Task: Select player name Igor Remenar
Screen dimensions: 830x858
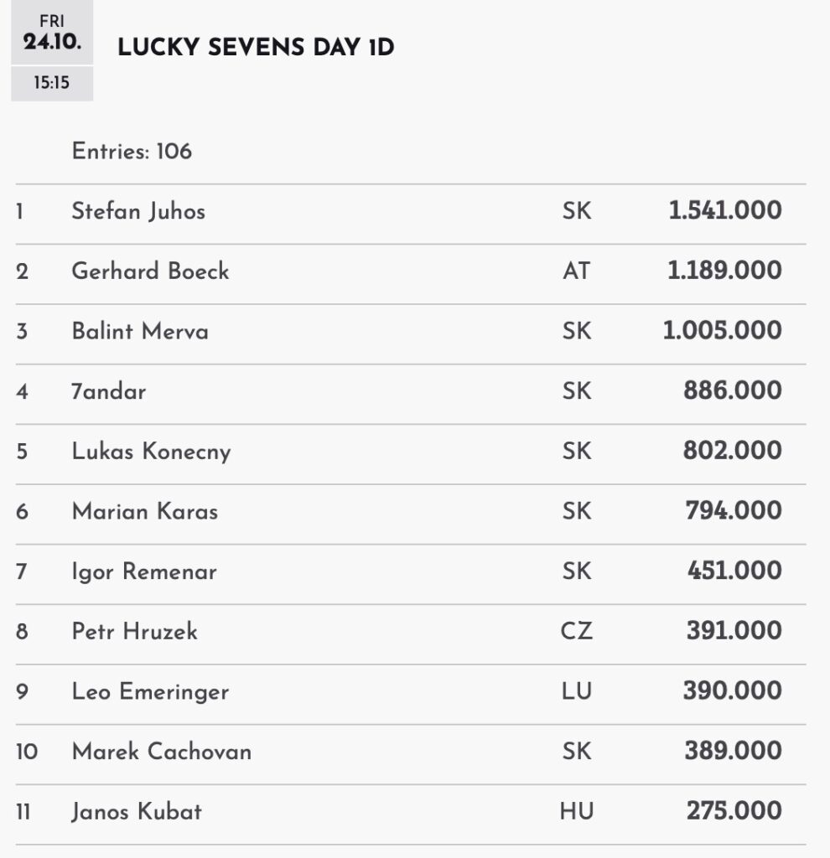Action: 144,571
